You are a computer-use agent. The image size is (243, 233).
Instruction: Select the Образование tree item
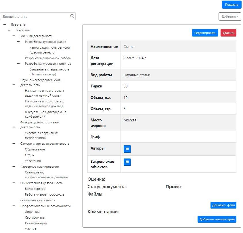[35, 149]
